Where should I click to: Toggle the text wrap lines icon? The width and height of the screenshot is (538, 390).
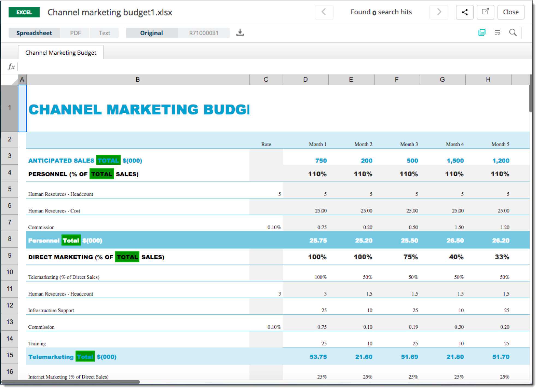[x=497, y=32]
